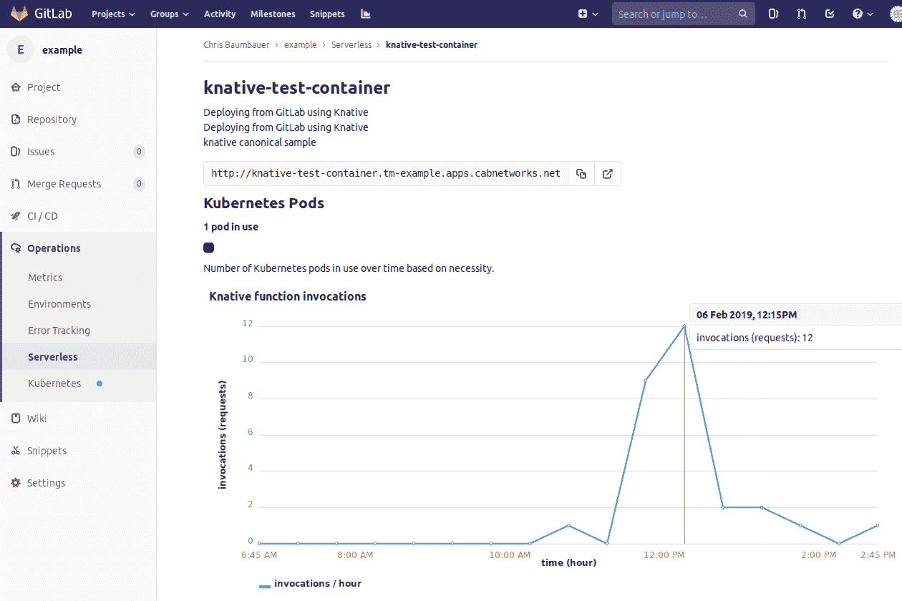The width and height of the screenshot is (902, 601).
Task: Open Kubernetes in the Operations submenu
Action: 54,383
